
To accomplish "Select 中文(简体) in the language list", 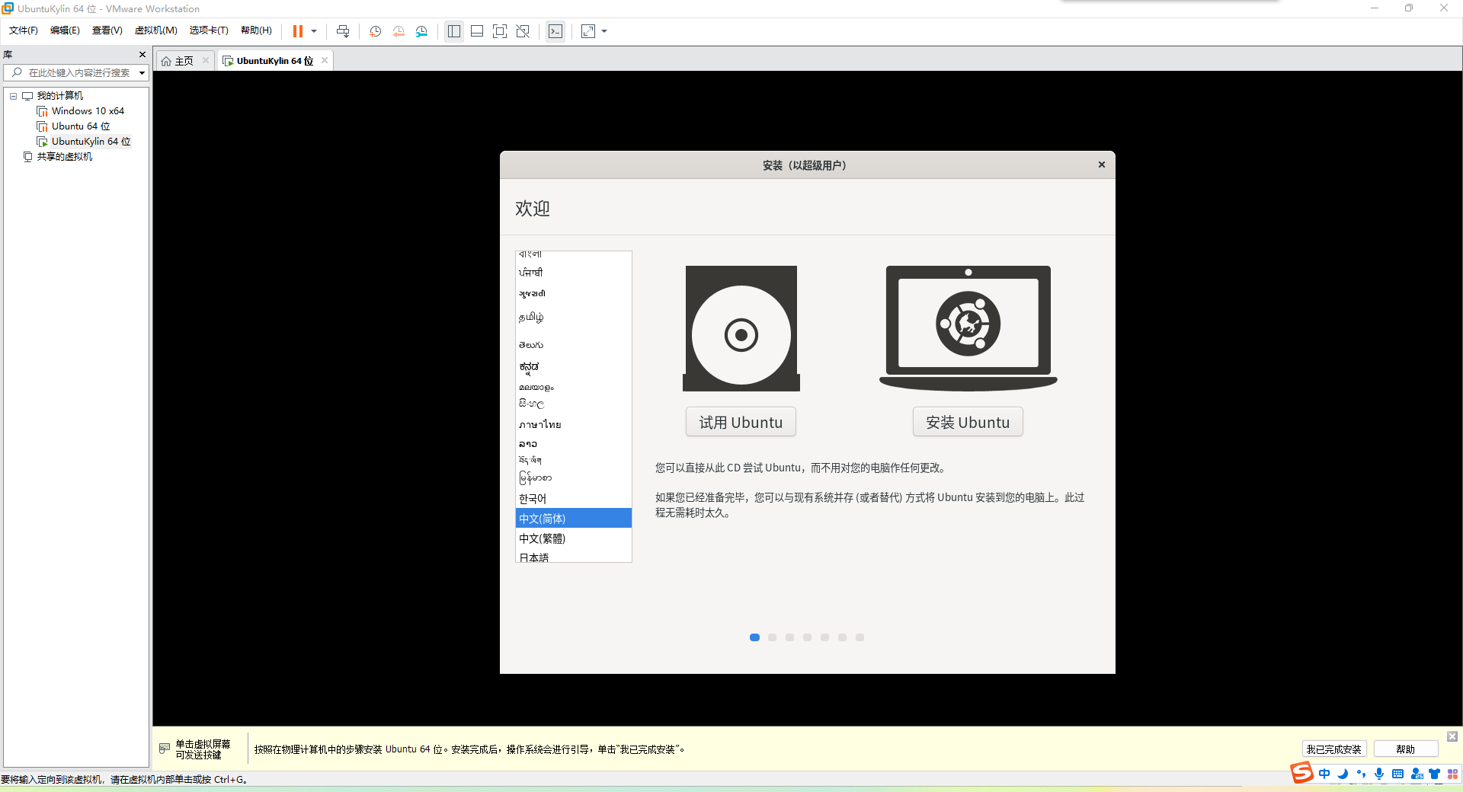I will click(x=574, y=519).
